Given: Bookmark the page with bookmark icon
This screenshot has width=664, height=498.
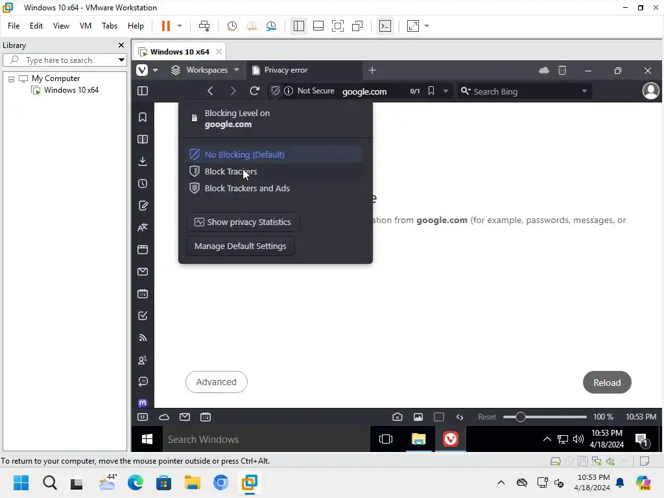Looking at the screenshot, I should [431, 91].
